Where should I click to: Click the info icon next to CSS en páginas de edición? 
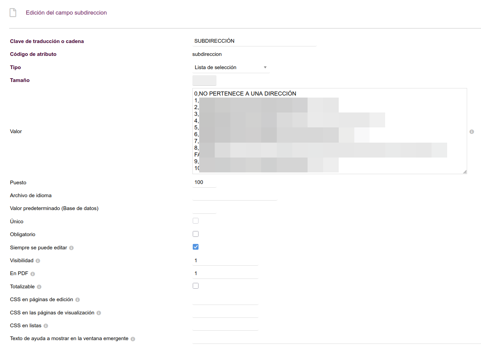(x=78, y=300)
